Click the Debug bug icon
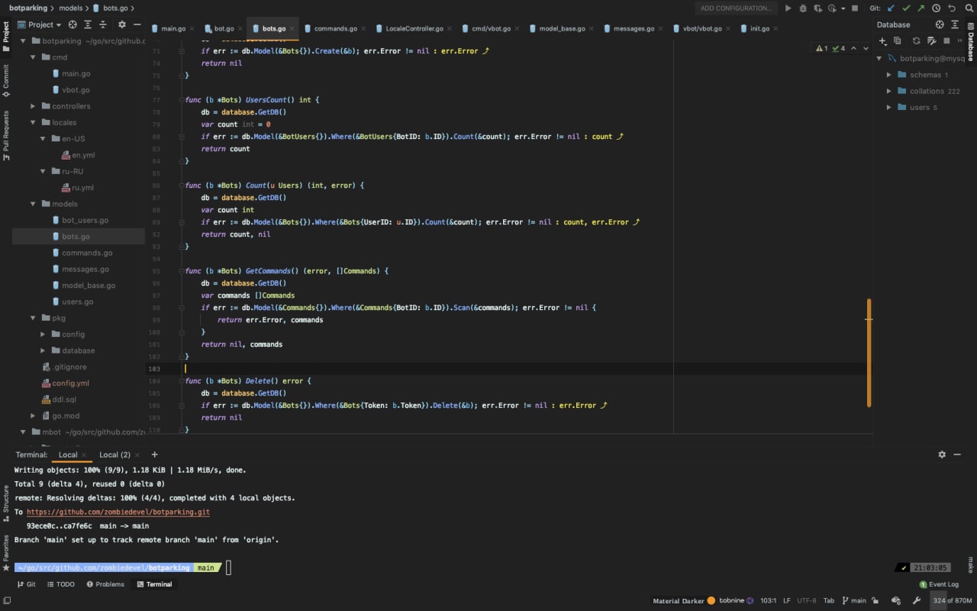This screenshot has width=977, height=611. click(802, 8)
